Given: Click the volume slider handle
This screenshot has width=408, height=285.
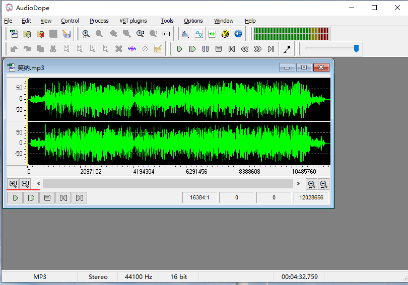Looking at the screenshot, I should [356, 48].
